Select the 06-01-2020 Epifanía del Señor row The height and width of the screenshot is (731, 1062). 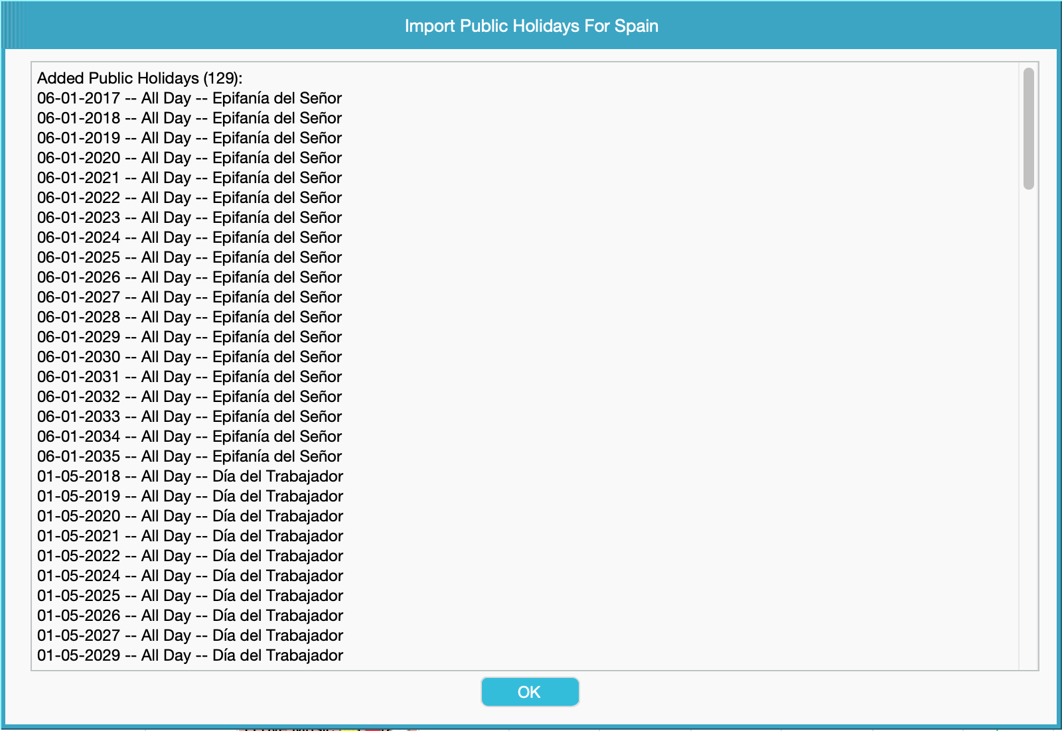(x=189, y=158)
